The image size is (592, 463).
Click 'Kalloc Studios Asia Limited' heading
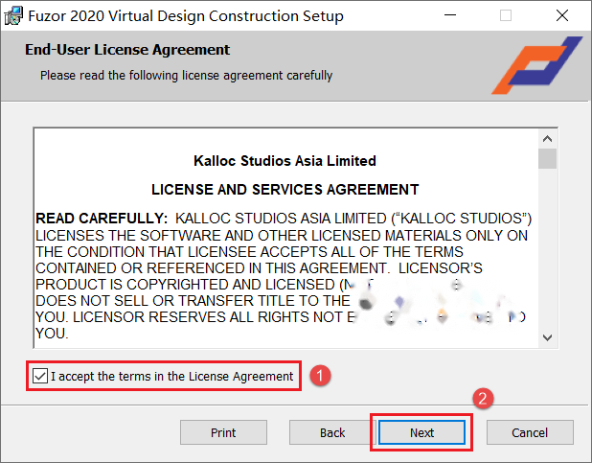pos(285,161)
